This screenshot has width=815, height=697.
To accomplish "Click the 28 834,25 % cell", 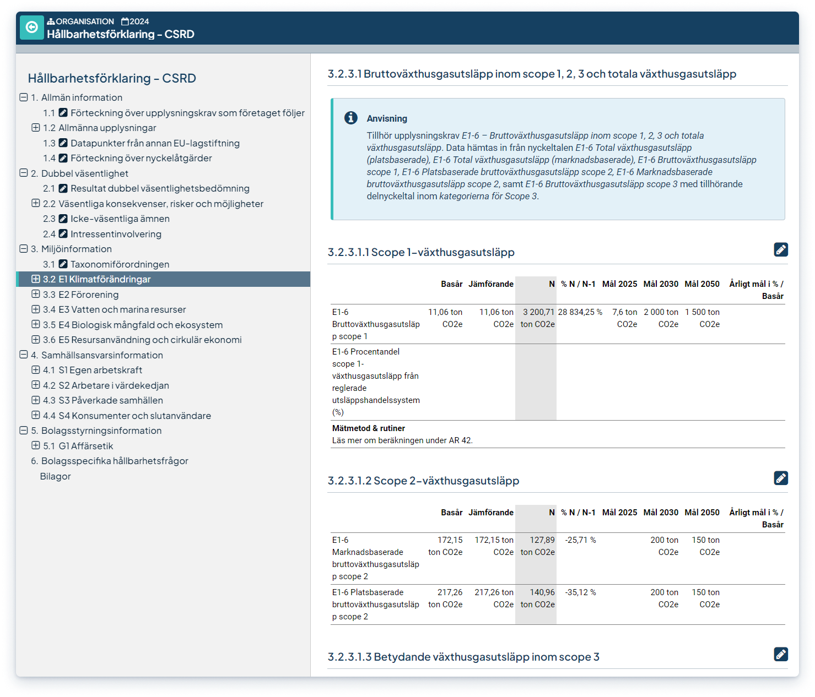I will (x=580, y=312).
